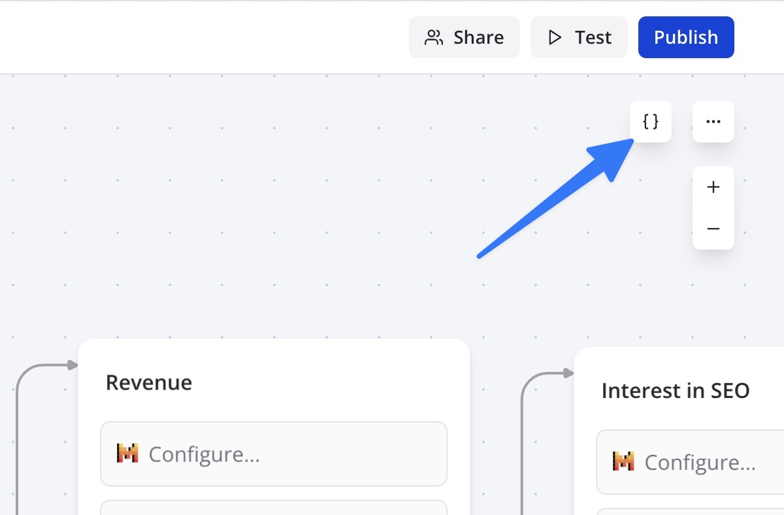784x515 pixels.
Task: Click the Mistral icon in Revenue block
Action: pos(127,453)
